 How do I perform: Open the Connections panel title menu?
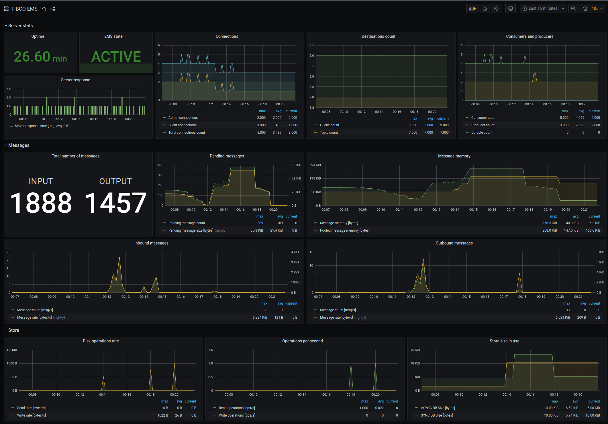click(x=227, y=36)
